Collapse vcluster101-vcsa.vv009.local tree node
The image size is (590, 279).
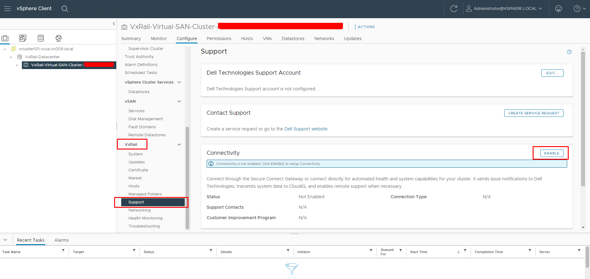(5, 49)
